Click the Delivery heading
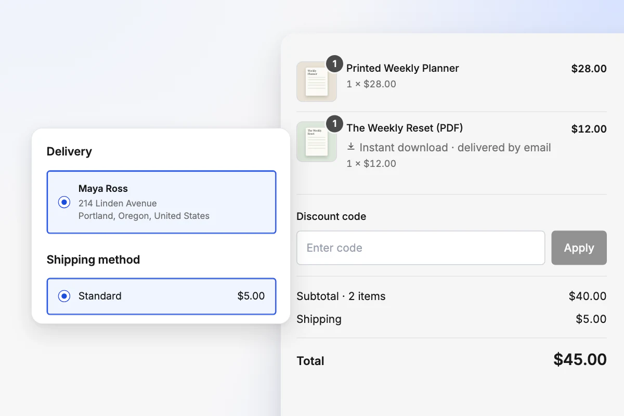Screen dimensions: 624x416 point(69,152)
